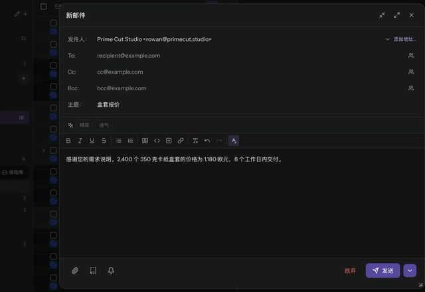
Task: Toggle bold formatting in the editor toolbar
Action: tap(68, 141)
